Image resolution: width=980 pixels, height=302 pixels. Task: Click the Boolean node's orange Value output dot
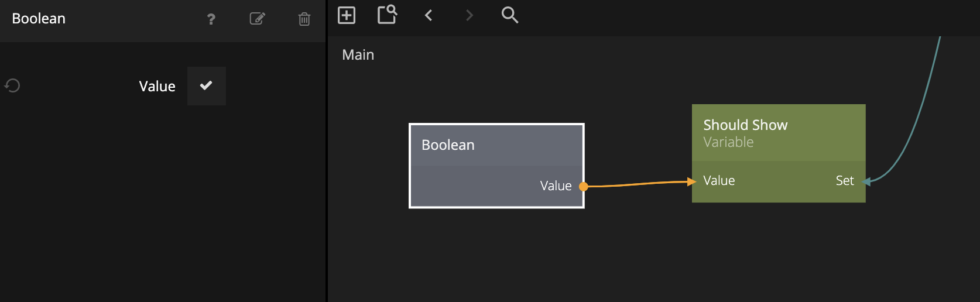click(583, 187)
